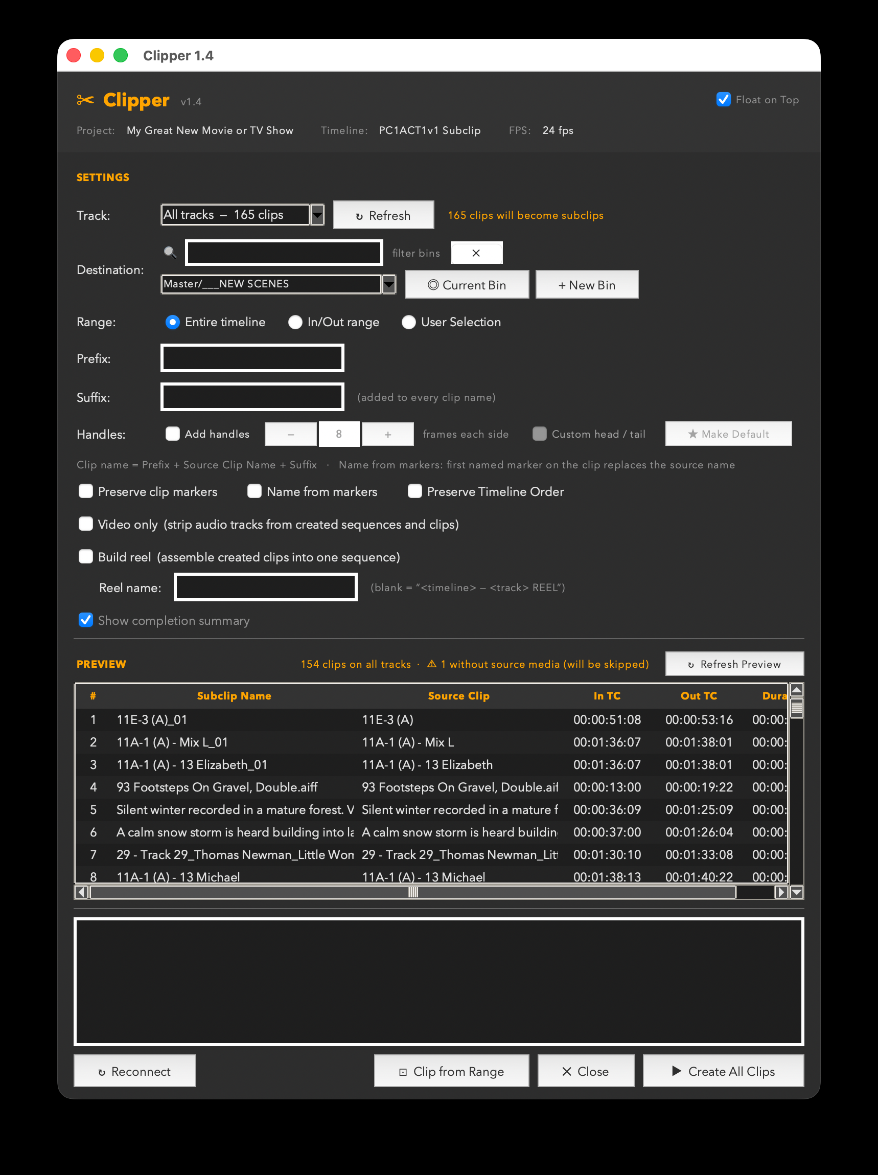
Task: Click the magnifying glass filter bins icon
Action: (170, 252)
